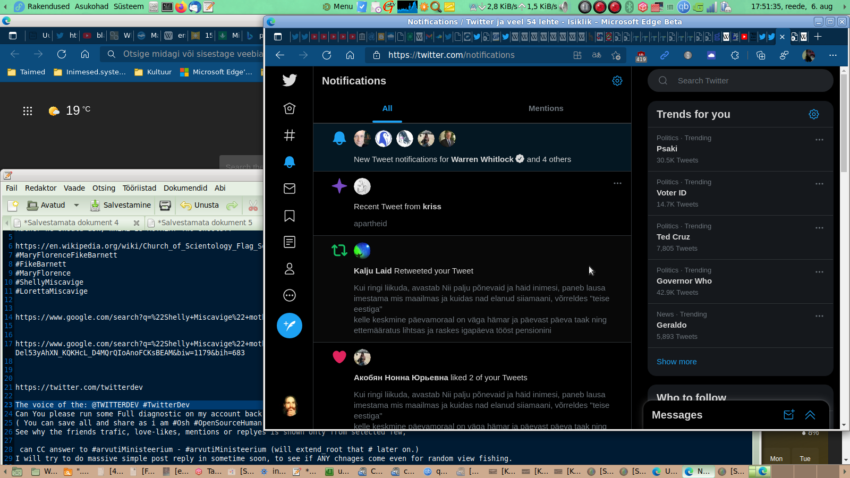Click the Salvestamine save button
This screenshot has width=850, height=478.
tap(121, 205)
